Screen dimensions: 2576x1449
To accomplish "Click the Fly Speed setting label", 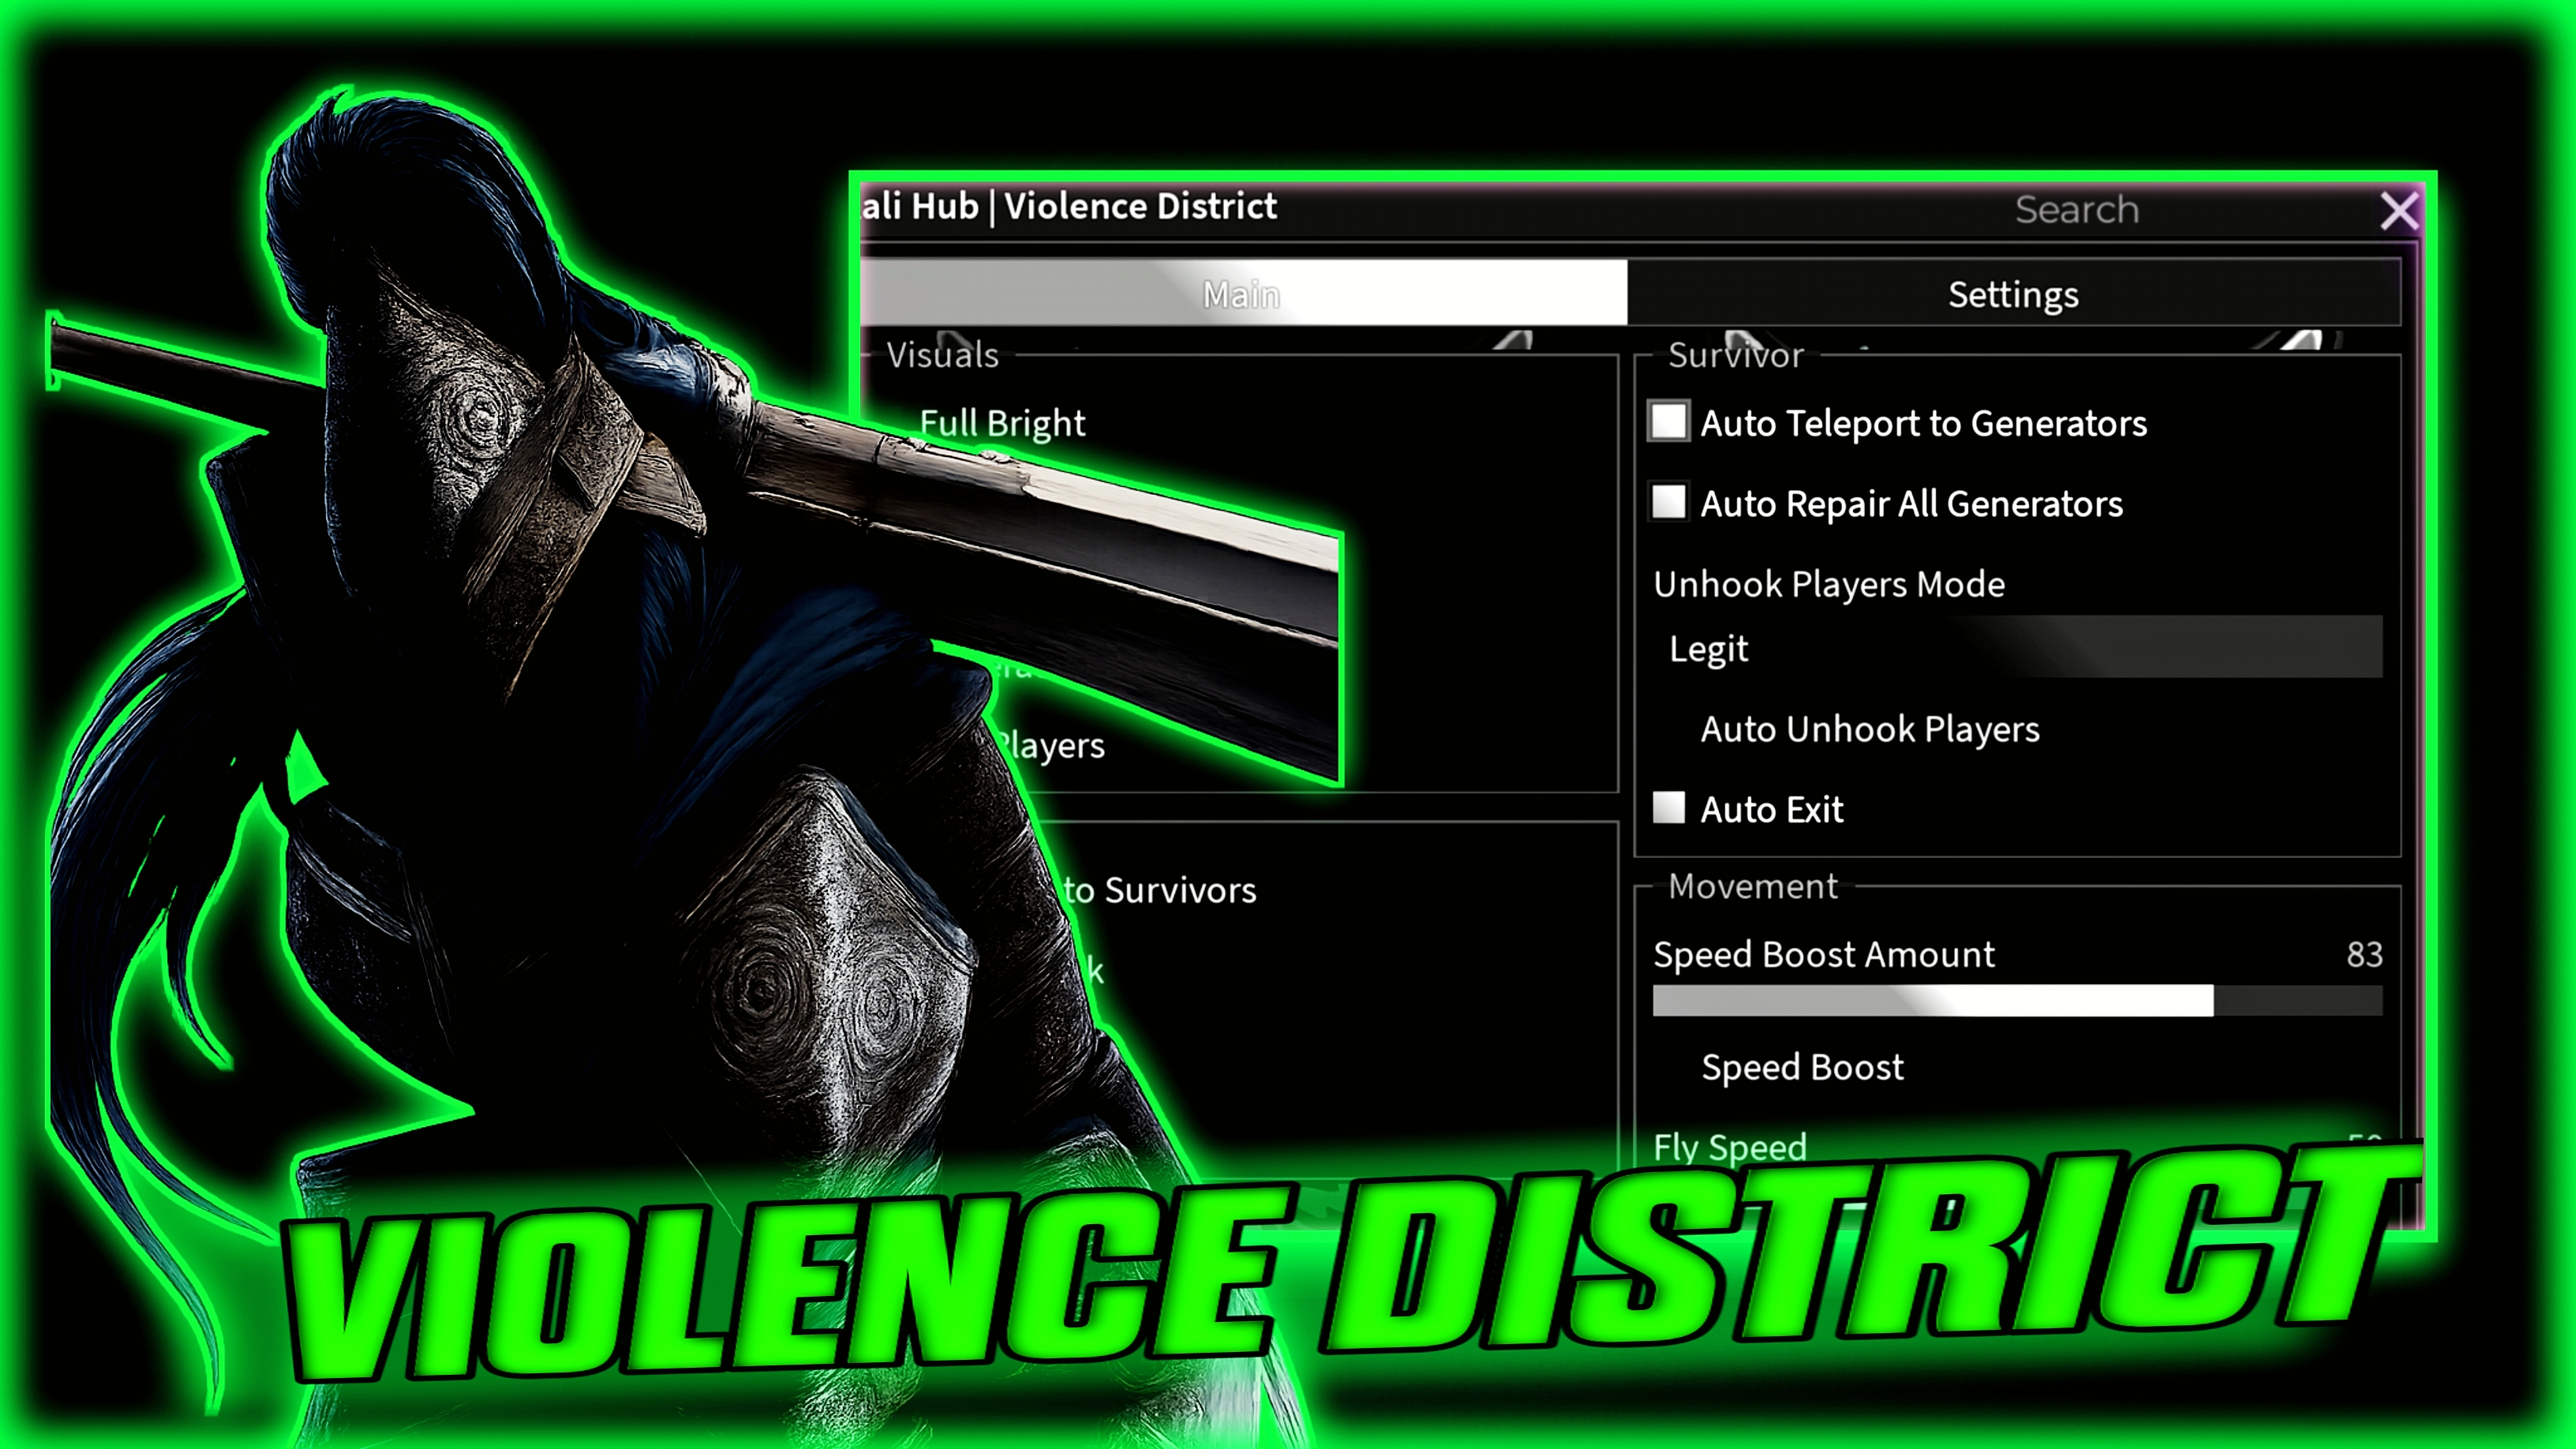I will [1729, 1146].
